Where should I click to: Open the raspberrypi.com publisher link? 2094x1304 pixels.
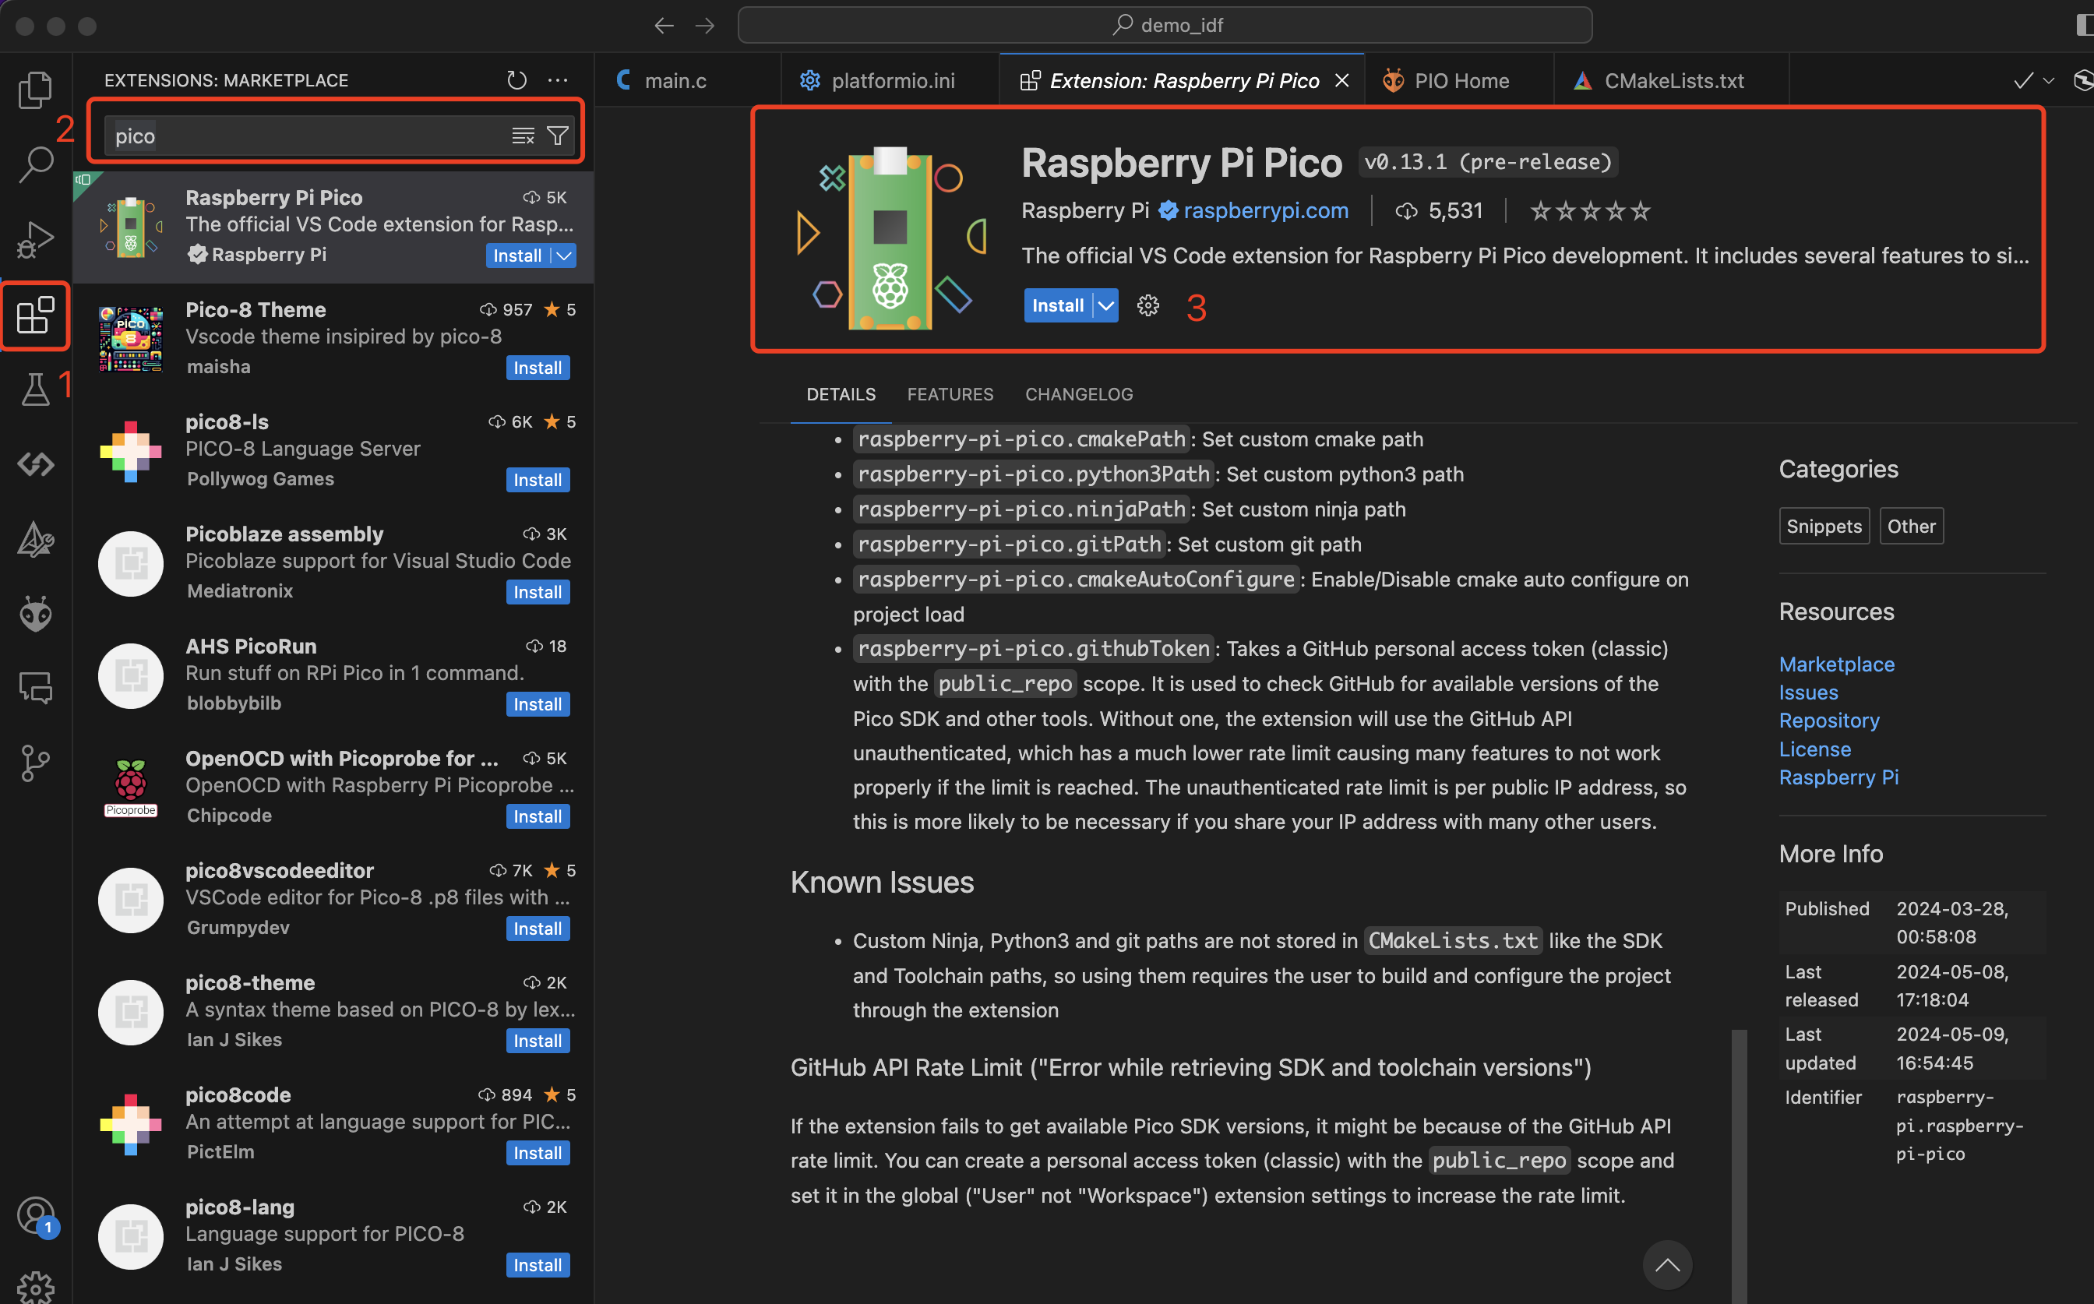click(1265, 210)
